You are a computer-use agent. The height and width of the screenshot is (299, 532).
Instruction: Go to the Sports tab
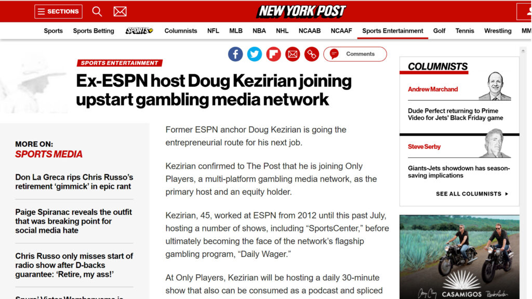click(x=54, y=31)
